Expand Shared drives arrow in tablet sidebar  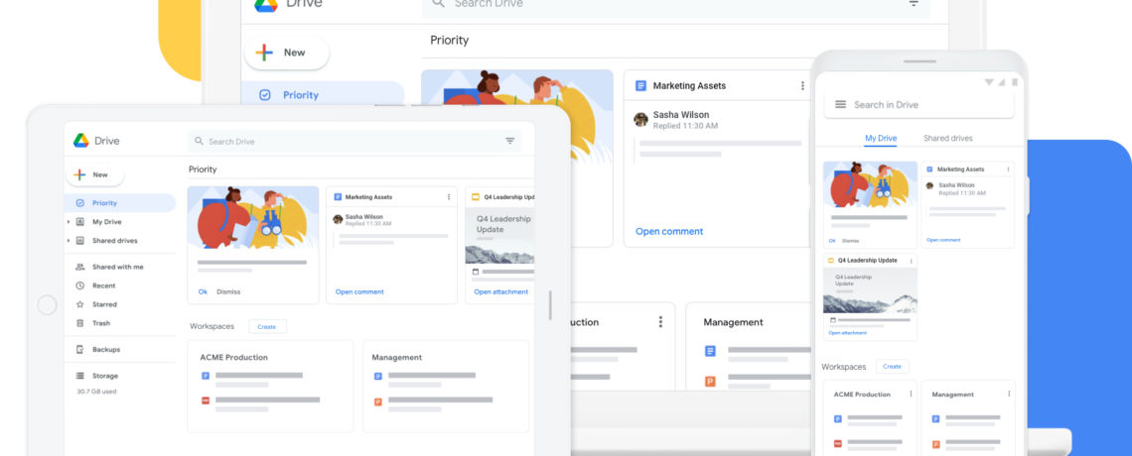click(68, 241)
